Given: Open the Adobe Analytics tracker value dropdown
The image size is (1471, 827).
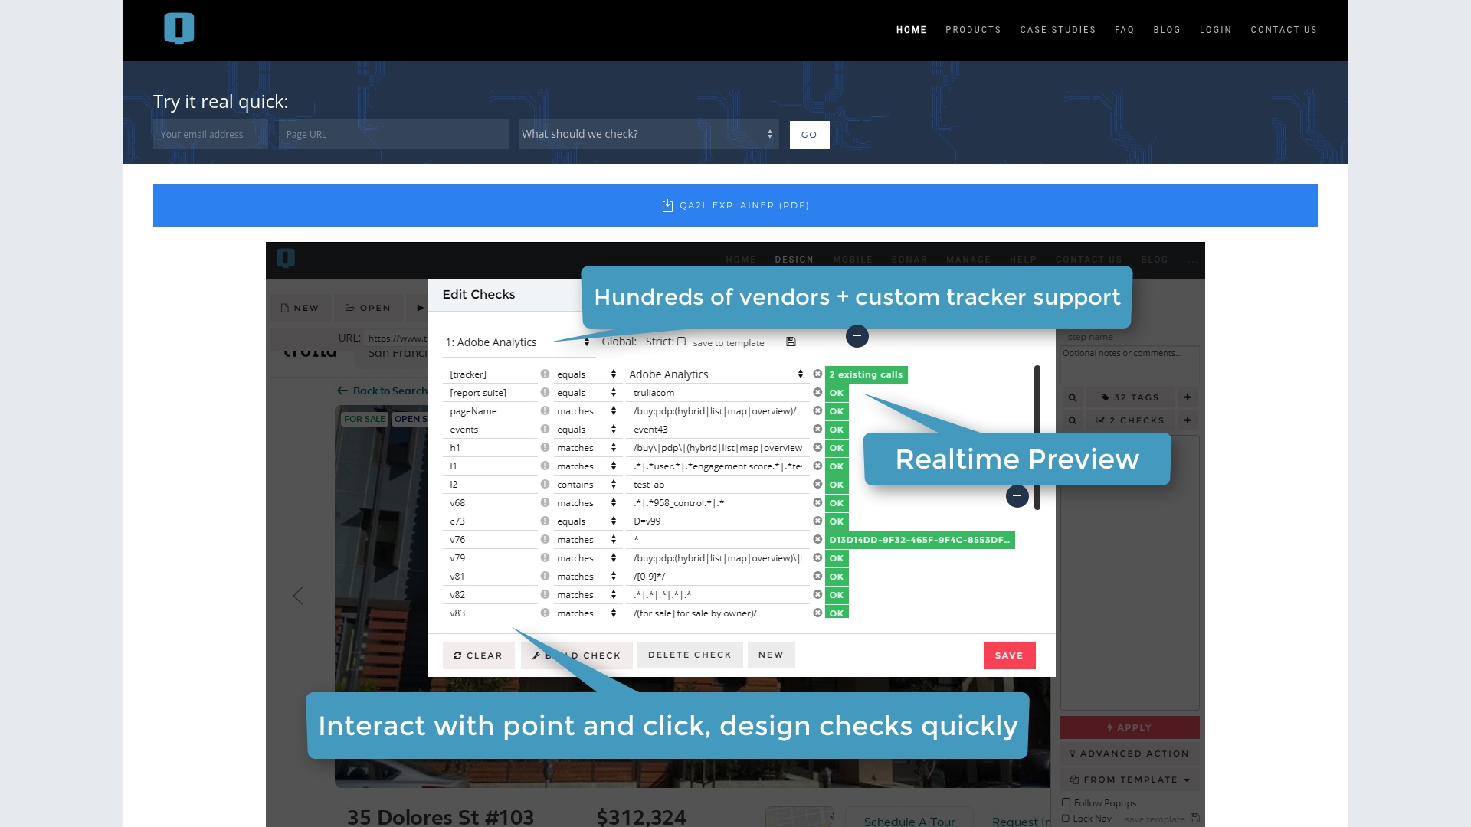Looking at the screenshot, I should tap(716, 374).
